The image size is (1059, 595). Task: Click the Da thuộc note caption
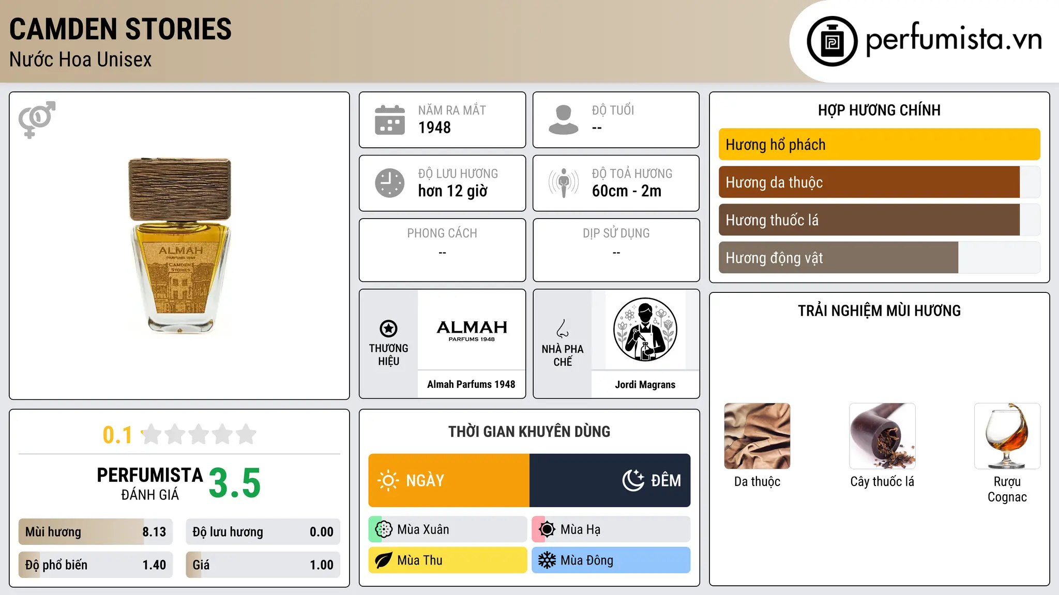click(x=758, y=481)
